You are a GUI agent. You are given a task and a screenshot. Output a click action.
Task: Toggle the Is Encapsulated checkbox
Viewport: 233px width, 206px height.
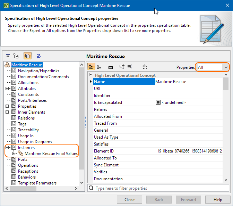[158, 102]
